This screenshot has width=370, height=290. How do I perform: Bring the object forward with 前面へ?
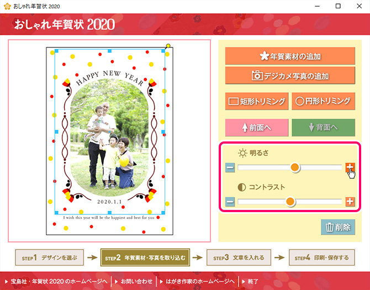click(257, 128)
